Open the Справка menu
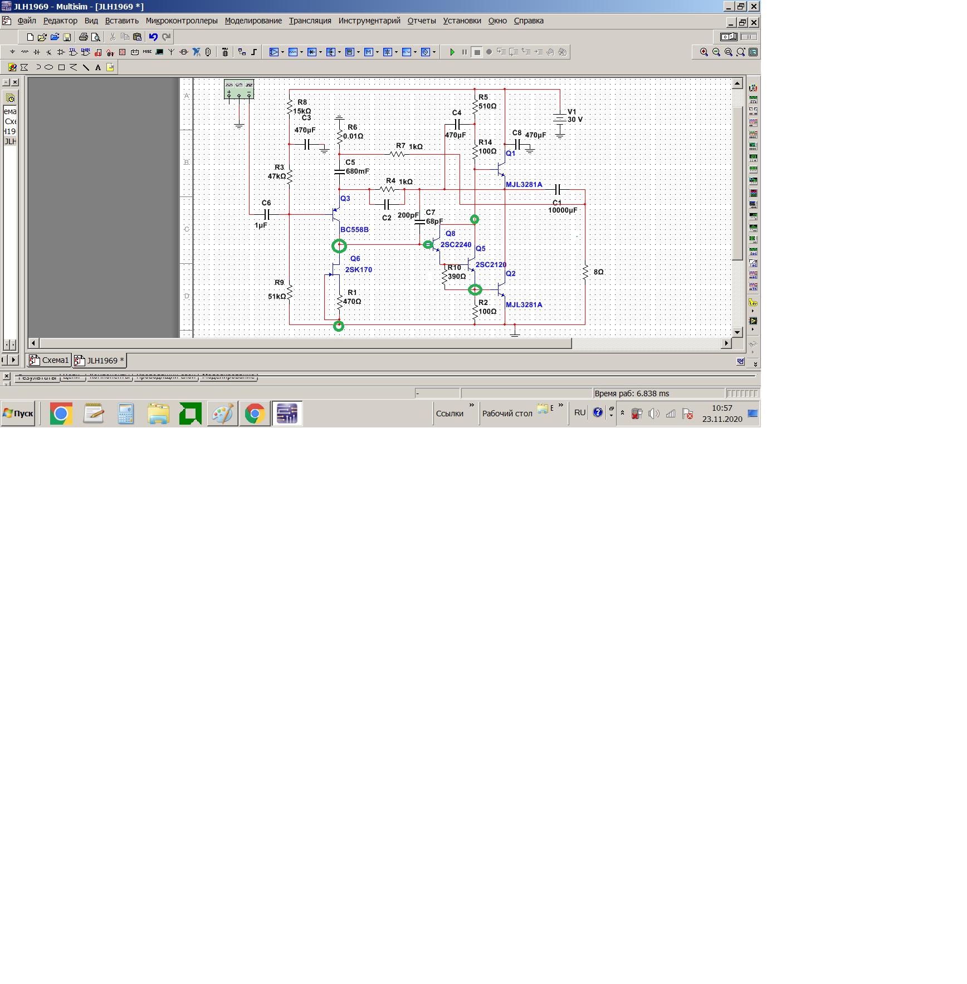Image resolution: width=967 pixels, height=984 pixels. tap(529, 21)
